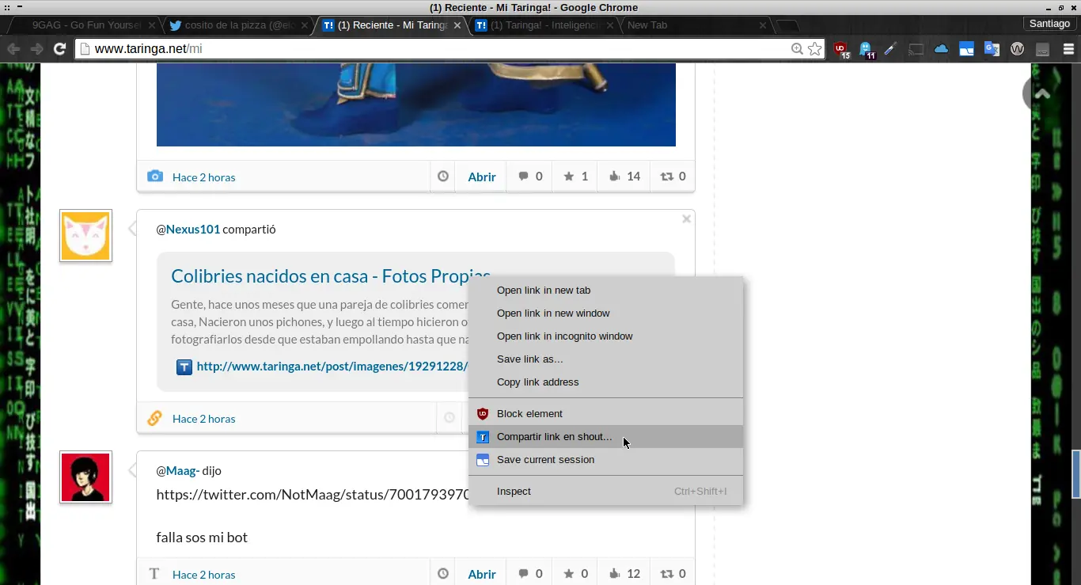This screenshot has height=585, width=1081.
Task: Select Open link in new window
Action: coord(605,313)
